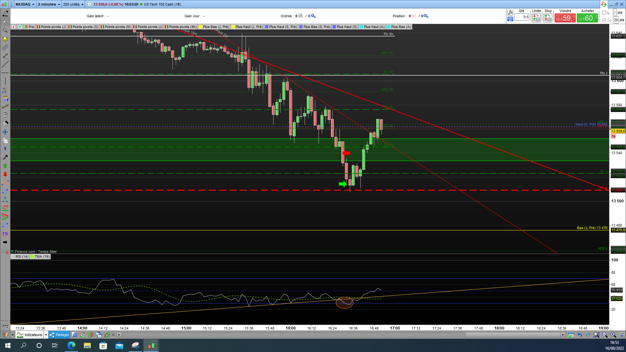Enable the L checkbox
This screenshot has height=352, width=626.
point(604,13)
